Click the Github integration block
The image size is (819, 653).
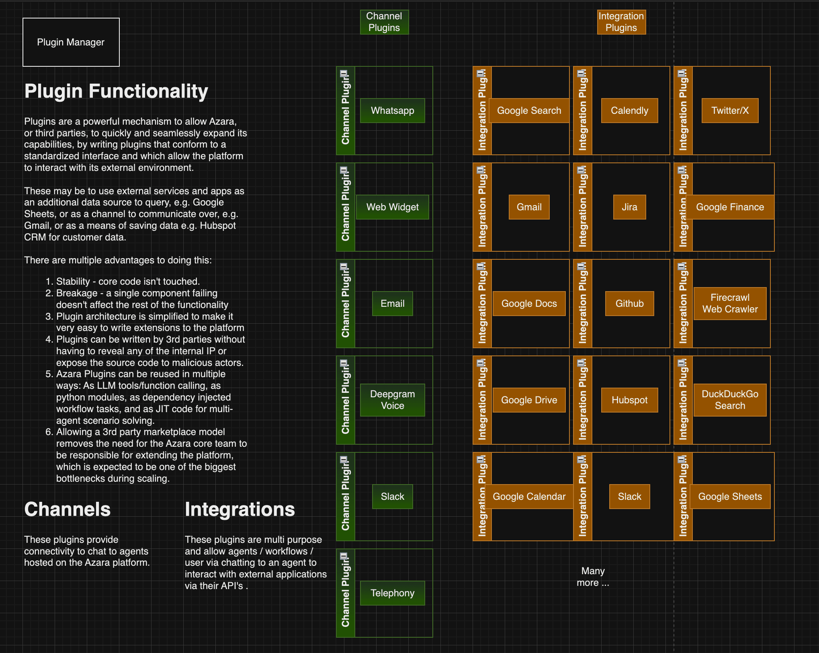629,304
